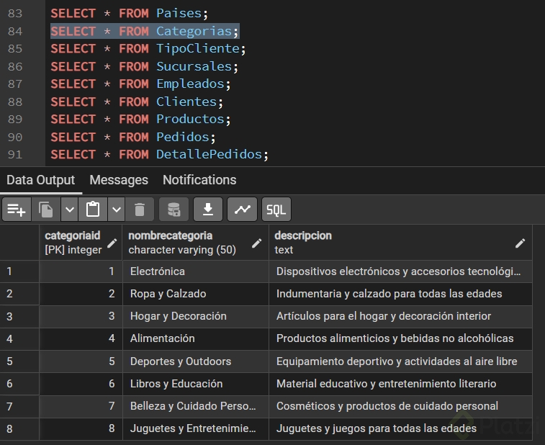Click line 89 SELECT Productos query

(141, 120)
